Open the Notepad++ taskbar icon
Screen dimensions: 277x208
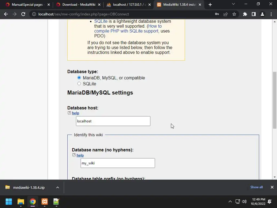(56, 201)
